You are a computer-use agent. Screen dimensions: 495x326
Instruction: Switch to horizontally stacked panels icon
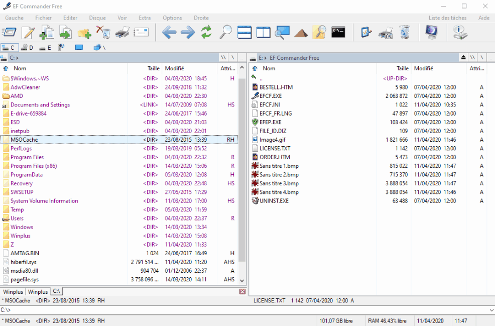[x=244, y=32]
